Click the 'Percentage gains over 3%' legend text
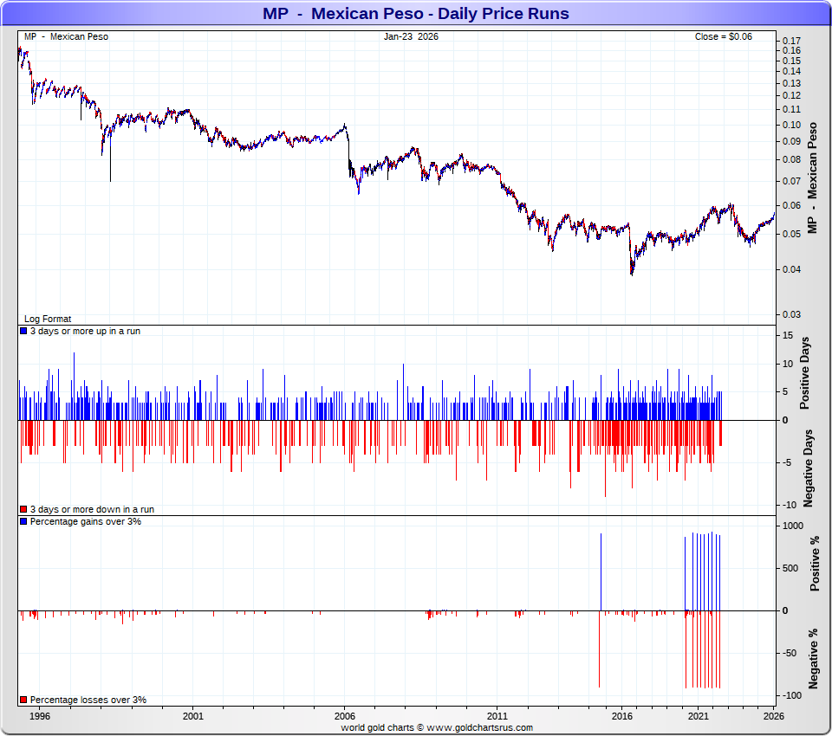Viewport: 832px width, 736px height. [86, 521]
